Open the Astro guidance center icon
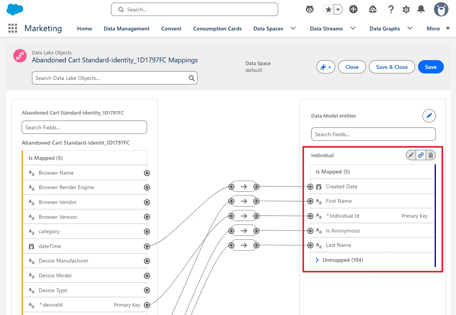The image size is (456, 315). (310, 9)
